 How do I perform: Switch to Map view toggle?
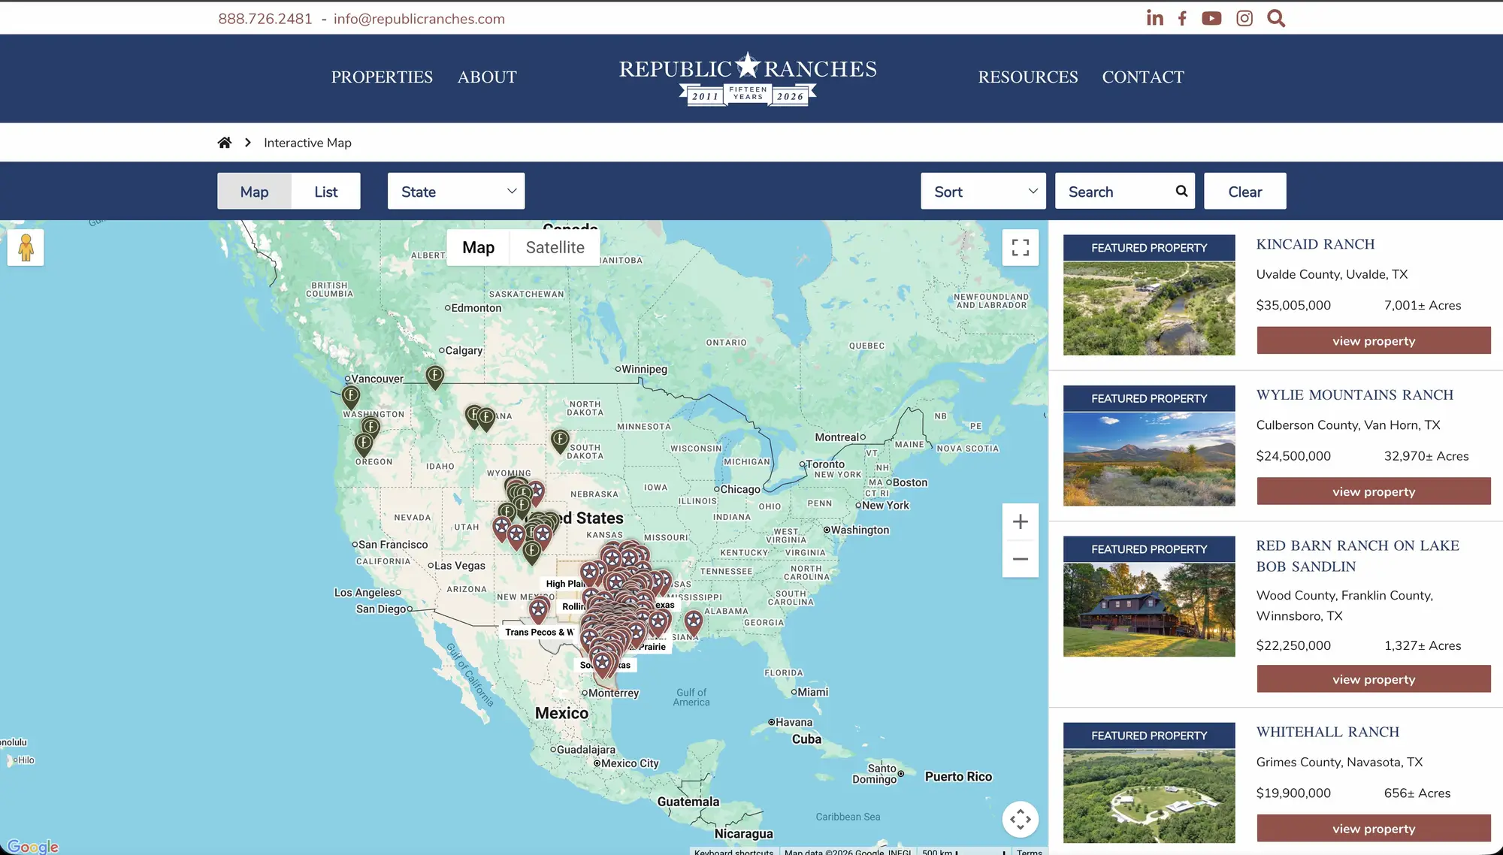[x=254, y=191]
